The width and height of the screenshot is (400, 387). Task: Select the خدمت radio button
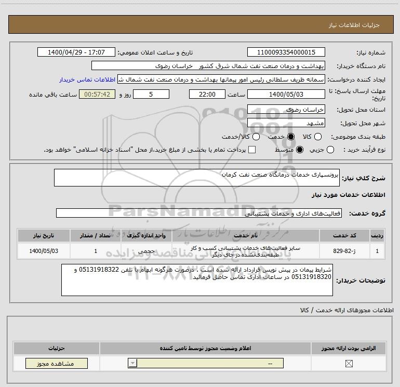(291, 137)
